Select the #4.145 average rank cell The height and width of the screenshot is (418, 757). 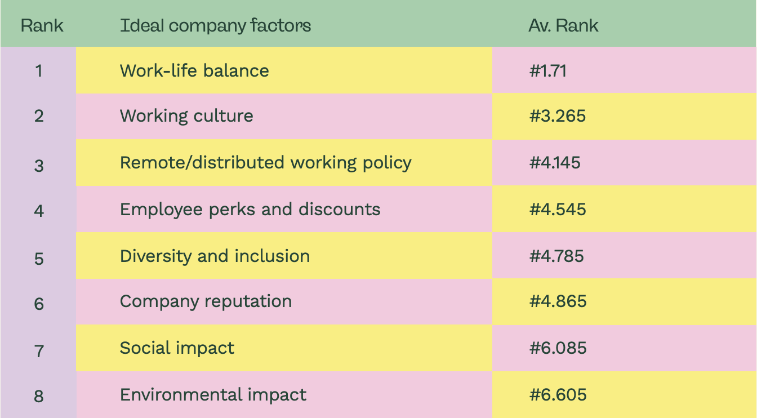click(x=624, y=163)
